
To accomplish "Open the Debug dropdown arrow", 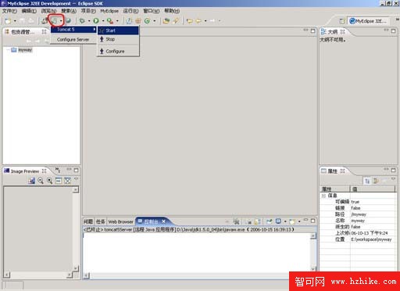I will (x=89, y=21).
